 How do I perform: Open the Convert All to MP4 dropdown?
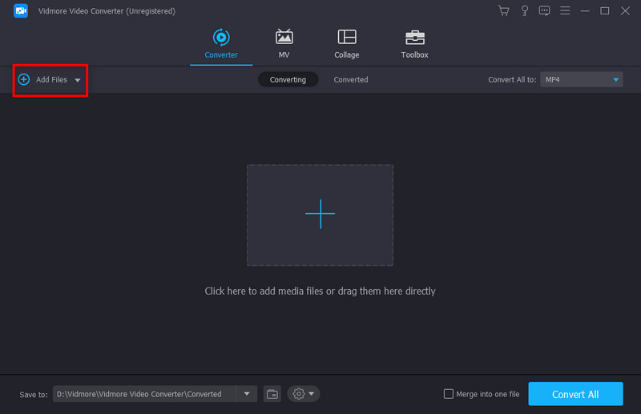click(x=581, y=79)
